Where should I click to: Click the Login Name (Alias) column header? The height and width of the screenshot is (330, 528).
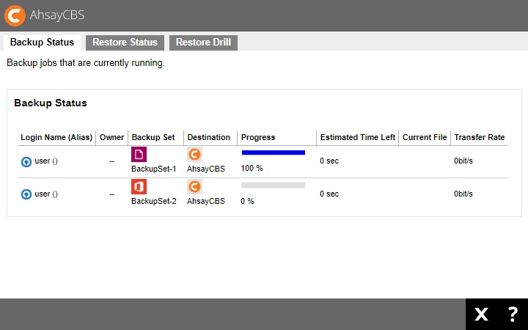(x=56, y=137)
